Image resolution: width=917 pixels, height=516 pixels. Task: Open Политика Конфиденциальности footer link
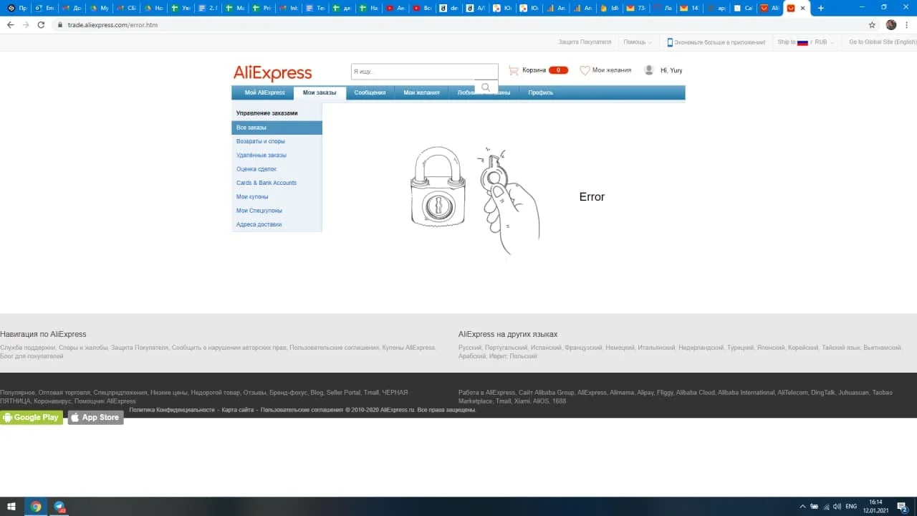click(x=172, y=410)
